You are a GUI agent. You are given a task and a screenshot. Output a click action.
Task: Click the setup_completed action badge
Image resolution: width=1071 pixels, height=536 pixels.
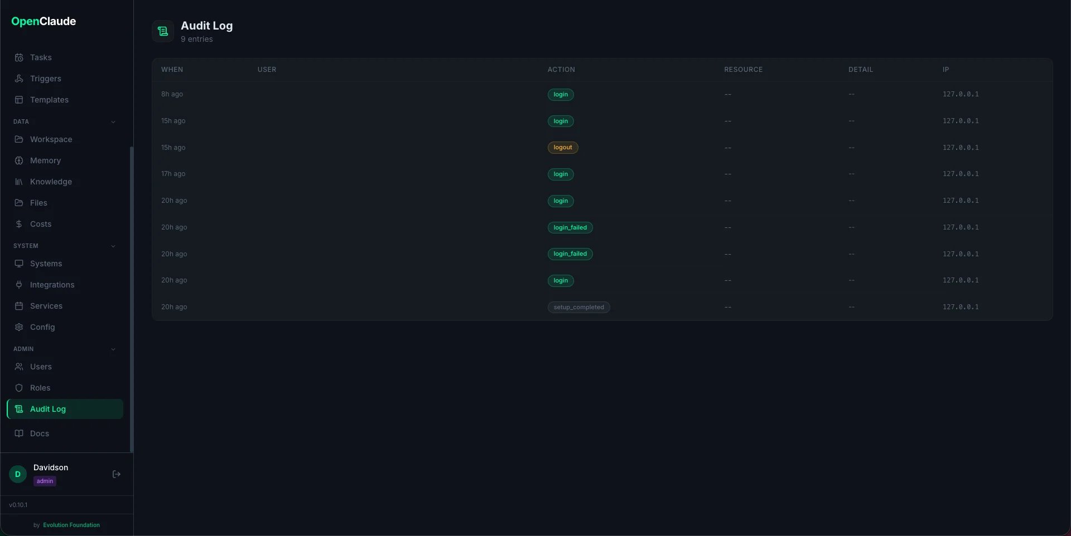click(x=578, y=307)
